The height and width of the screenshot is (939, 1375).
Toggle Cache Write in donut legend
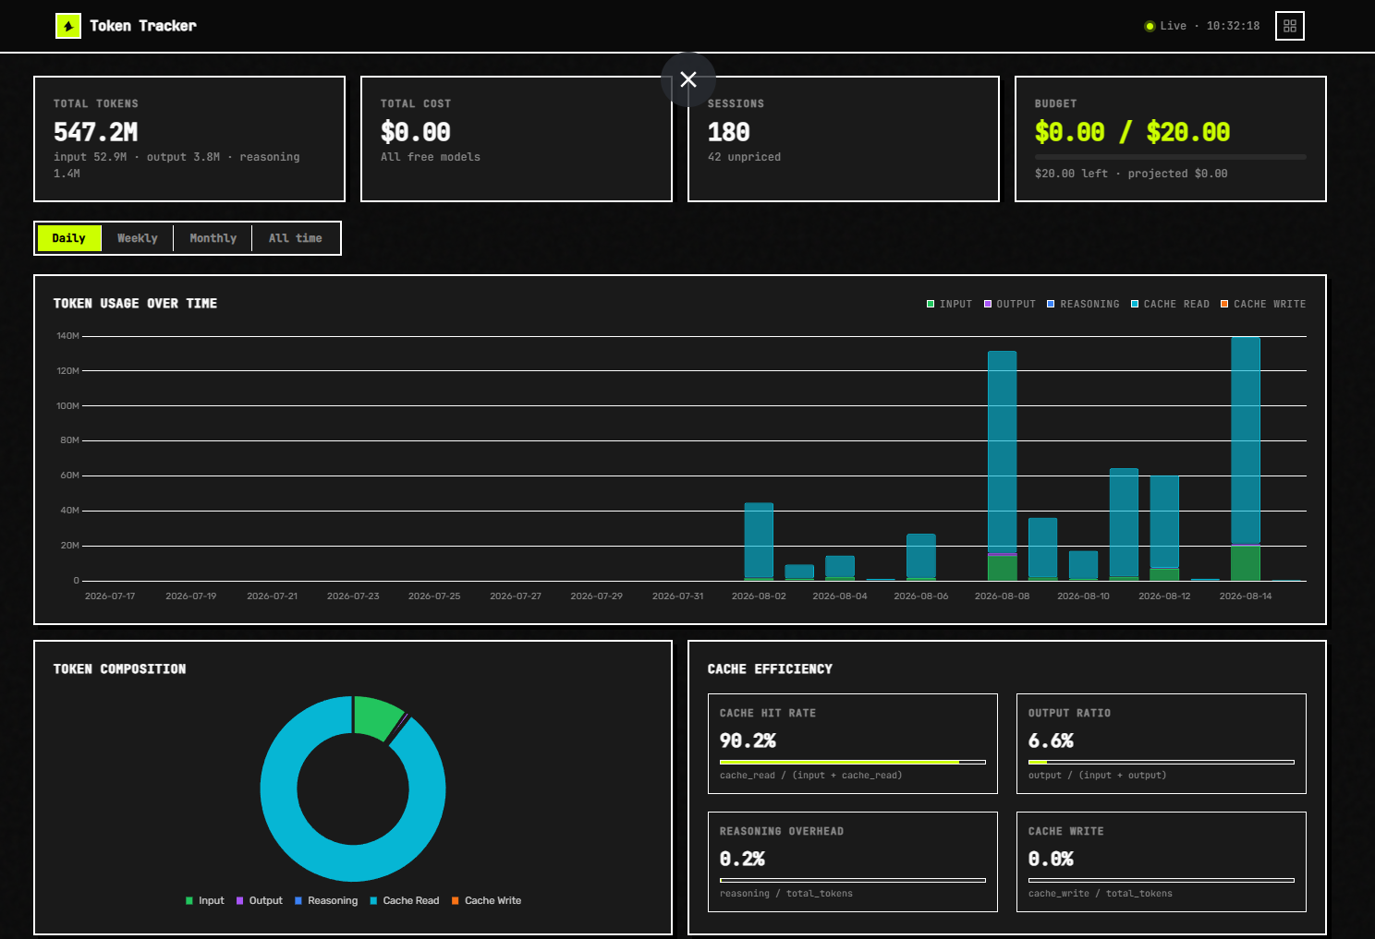pos(486,900)
